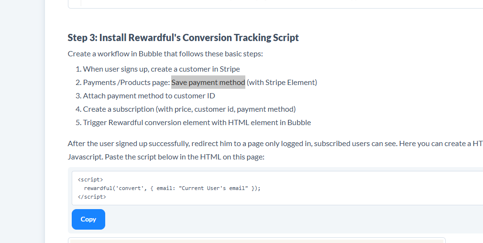Click the bordered box below Copy button
Image resolution: width=483 pixels, height=243 pixels.
256,240
